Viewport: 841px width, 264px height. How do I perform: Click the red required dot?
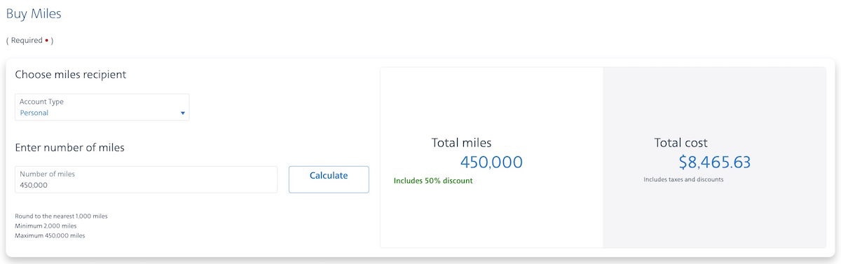pyautogui.click(x=46, y=41)
